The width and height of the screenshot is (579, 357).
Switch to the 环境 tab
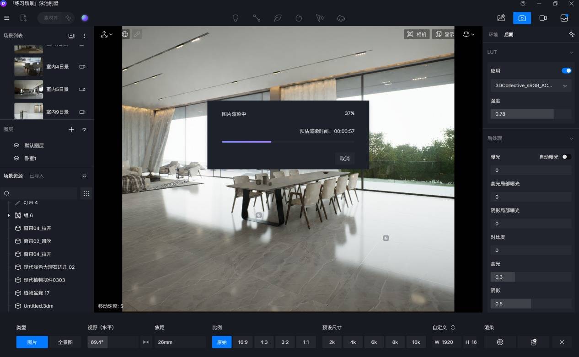point(493,35)
